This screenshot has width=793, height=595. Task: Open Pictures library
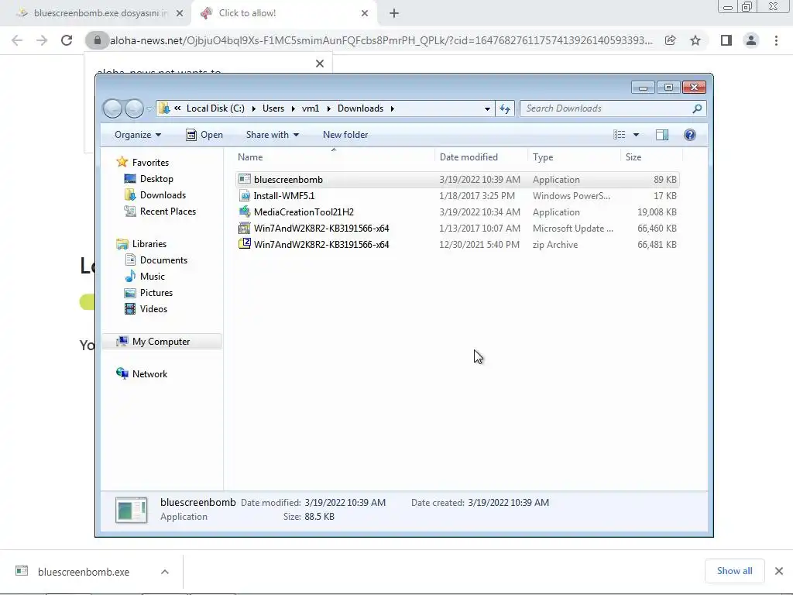(x=149, y=292)
